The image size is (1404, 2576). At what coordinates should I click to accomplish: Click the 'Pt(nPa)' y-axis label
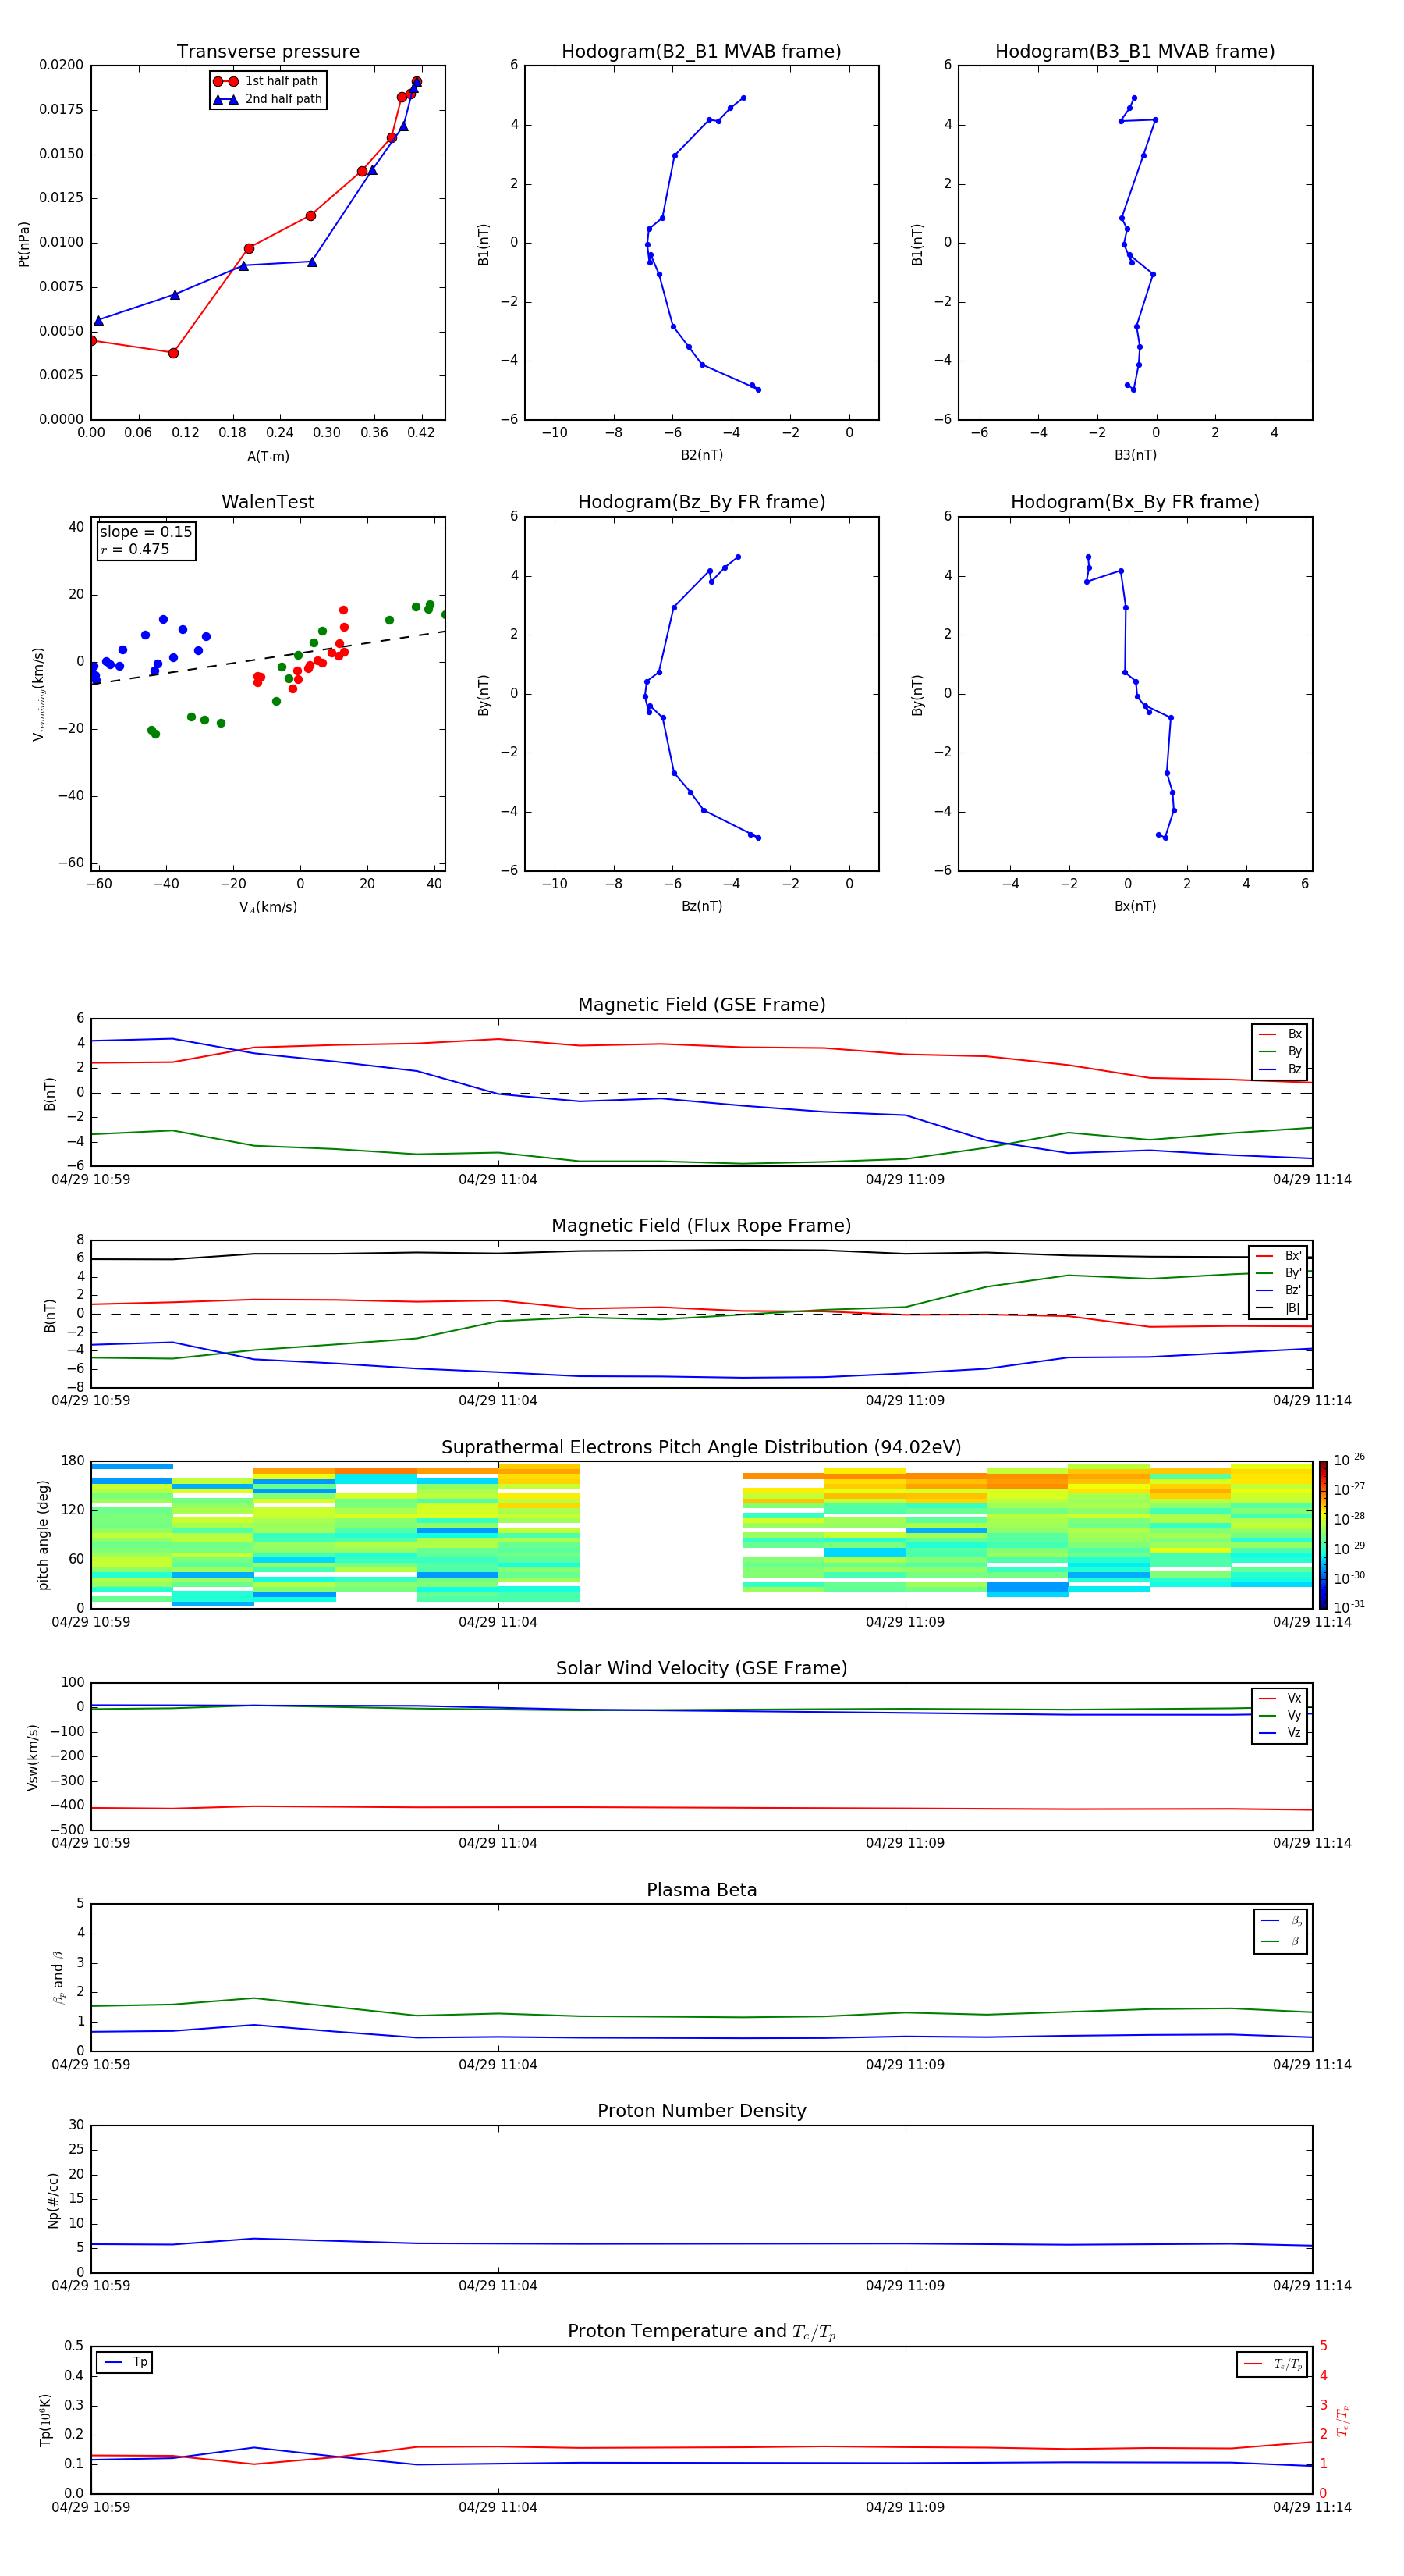[x=24, y=243]
